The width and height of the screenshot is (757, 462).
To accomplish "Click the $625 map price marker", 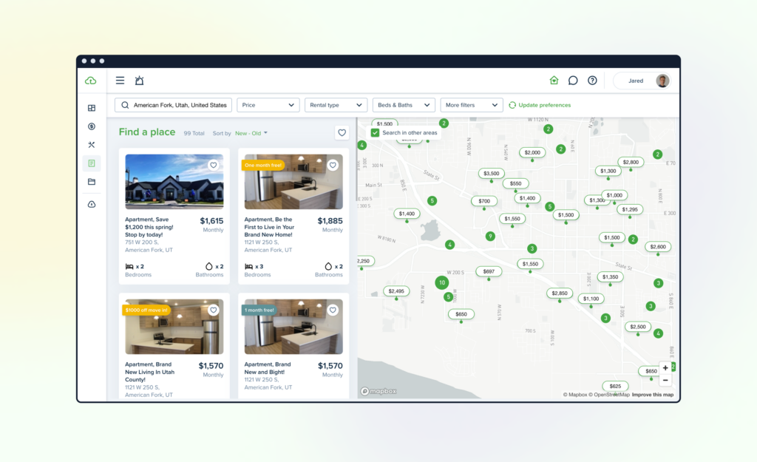I will point(615,386).
